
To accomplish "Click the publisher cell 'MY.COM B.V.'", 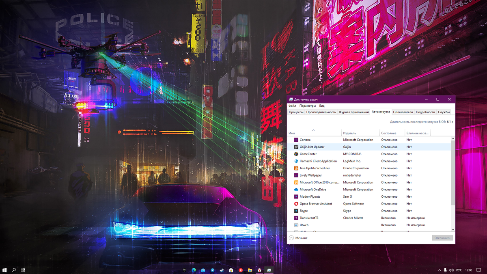I will click(x=352, y=154).
